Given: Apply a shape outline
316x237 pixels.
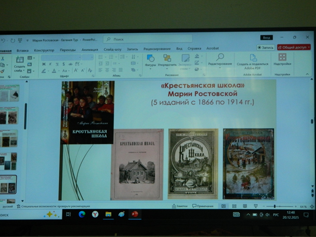Looking at the screenshot, I should (197, 63).
